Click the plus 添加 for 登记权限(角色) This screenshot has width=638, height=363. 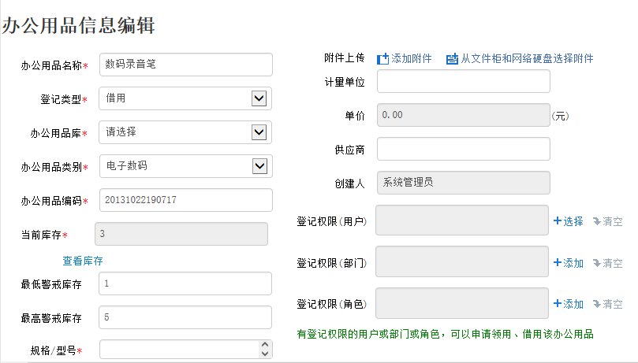(568, 304)
